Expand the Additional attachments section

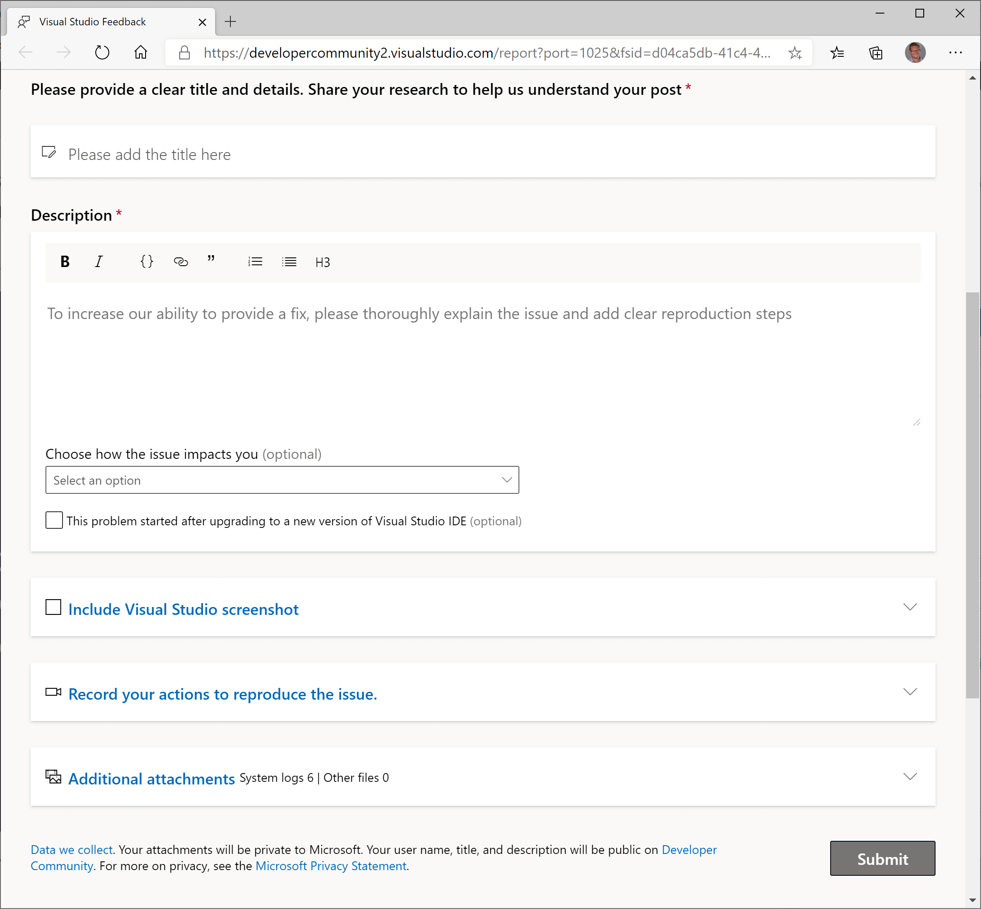coord(910,777)
